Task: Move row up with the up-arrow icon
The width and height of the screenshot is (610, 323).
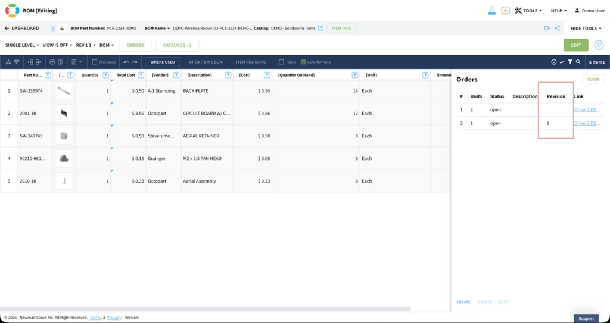Action: point(52,62)
